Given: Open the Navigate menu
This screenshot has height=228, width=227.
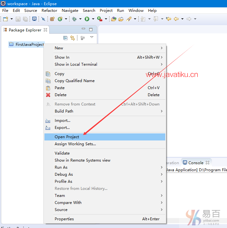Looking at the screenshot, I should (70, 11).
